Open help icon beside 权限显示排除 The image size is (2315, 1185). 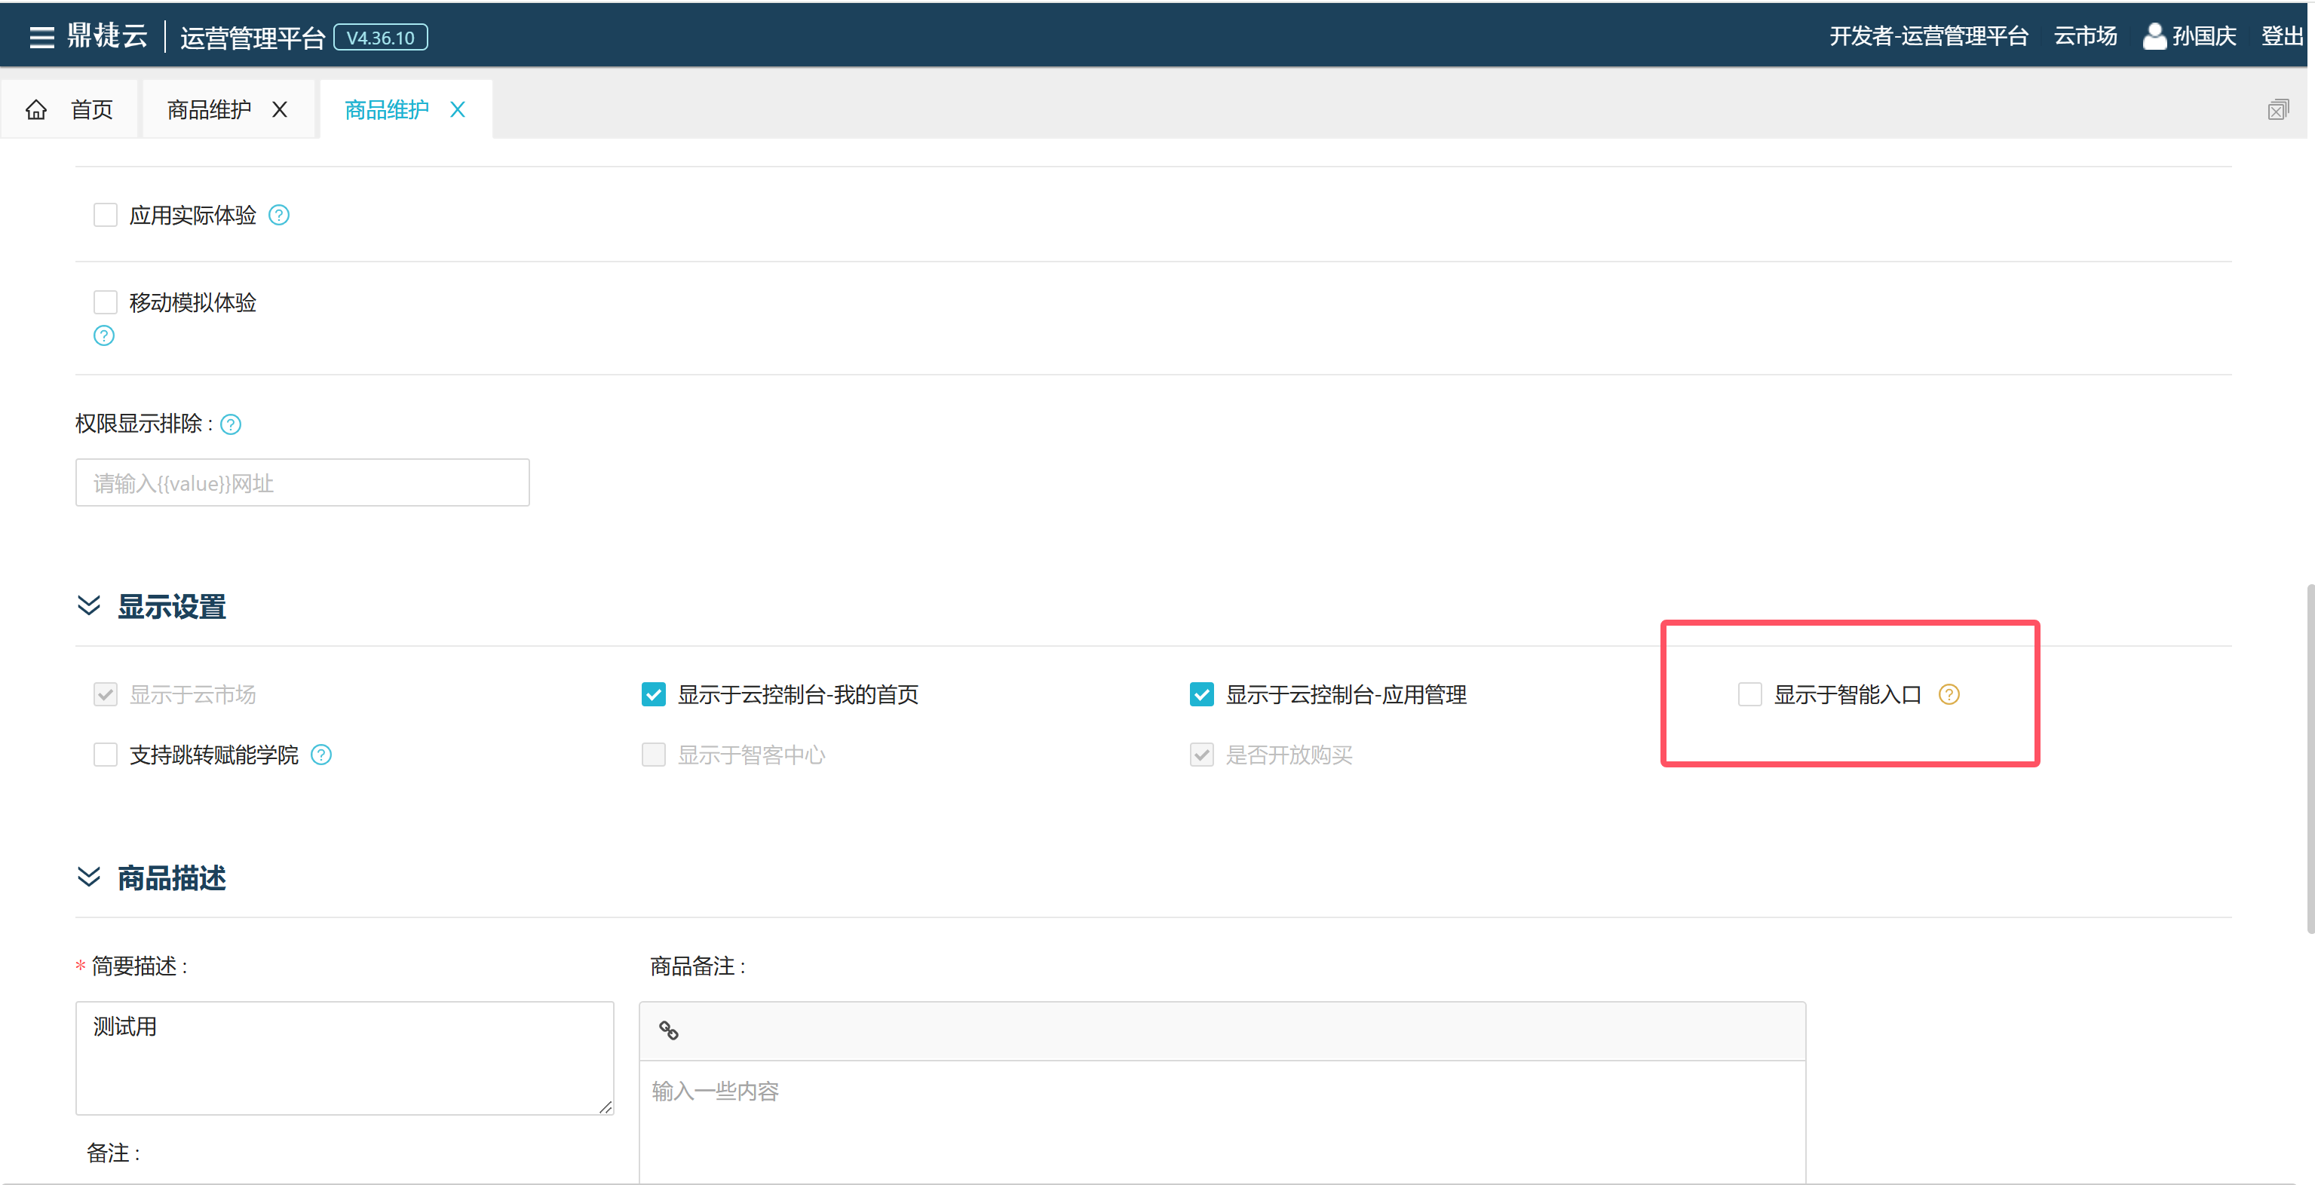pyautogui.click(x=231, y=424)
